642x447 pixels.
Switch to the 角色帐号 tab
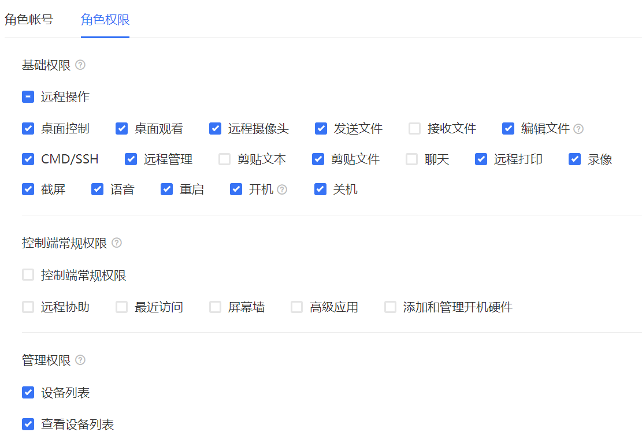point(29,19)
